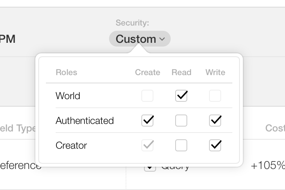Uncheck Write permission for Authenticated role
Image resolution: width=285 pixels, height=190 pixels.
(x=215, y=121)
